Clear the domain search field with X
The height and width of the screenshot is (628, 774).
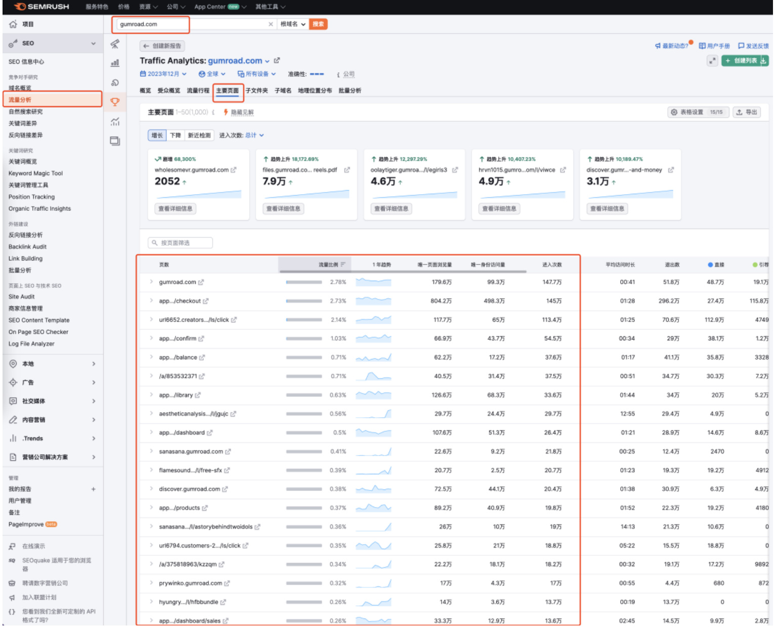(x=271, y=24)
